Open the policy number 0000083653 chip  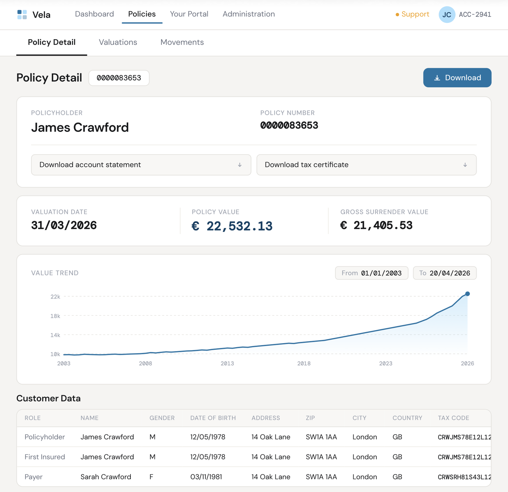pyautogui.click(x=119, y=77)
